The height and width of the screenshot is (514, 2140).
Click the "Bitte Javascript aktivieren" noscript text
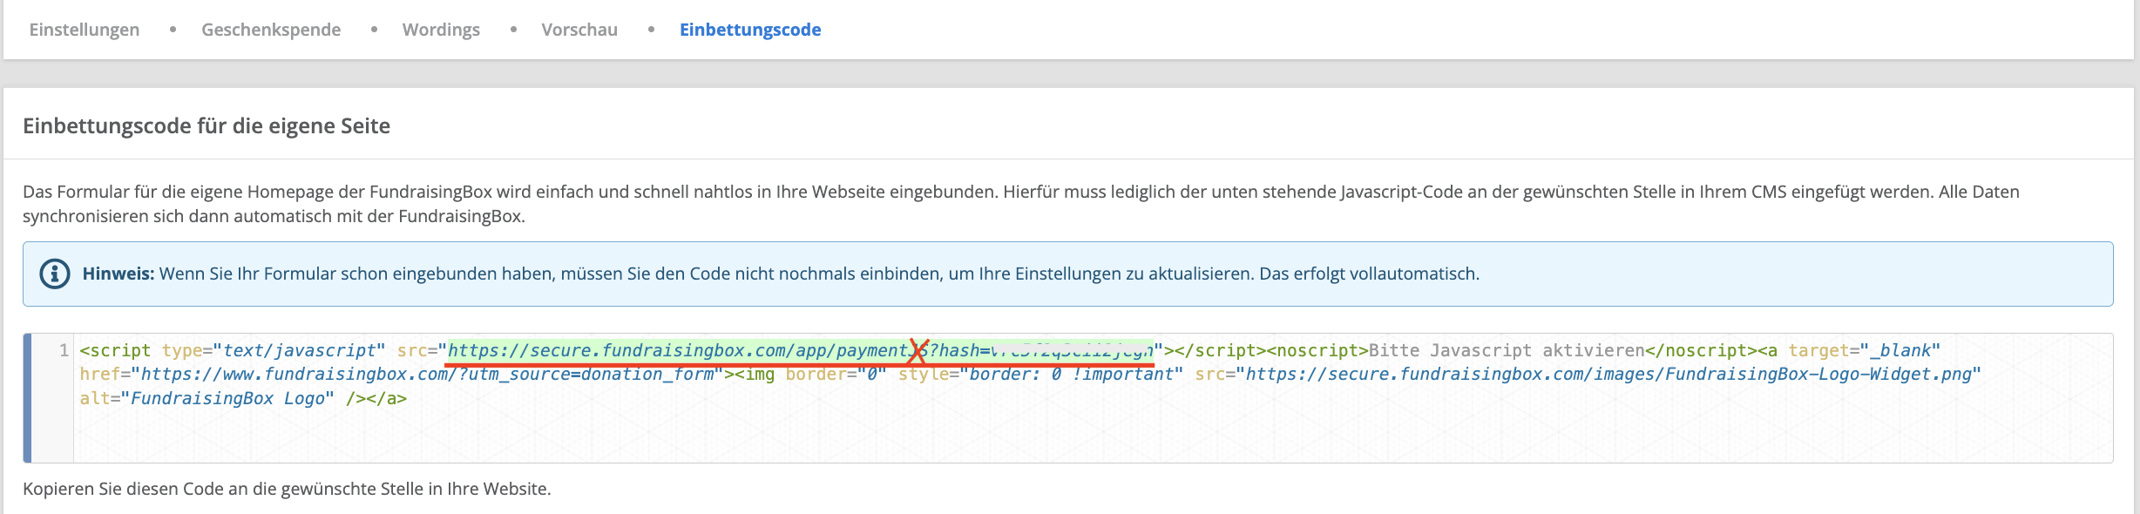click(x=1507, y=350)
